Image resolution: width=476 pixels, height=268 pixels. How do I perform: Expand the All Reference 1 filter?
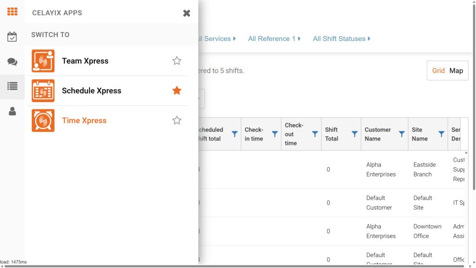(x=274, y=39)
